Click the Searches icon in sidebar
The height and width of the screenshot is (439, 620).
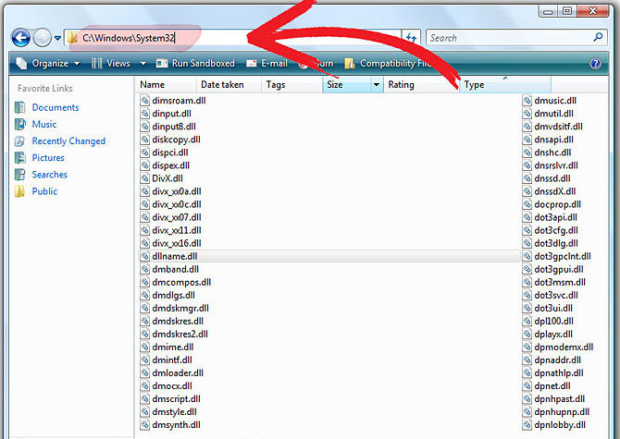(20, 174)
